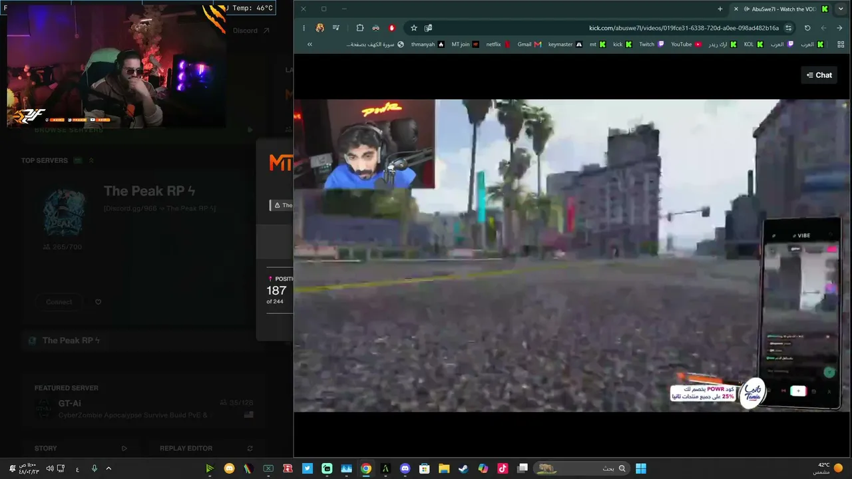Select the AbuSwe7l Watch the VOD tab
852x479 pixels.
click(x=780, y=9)
